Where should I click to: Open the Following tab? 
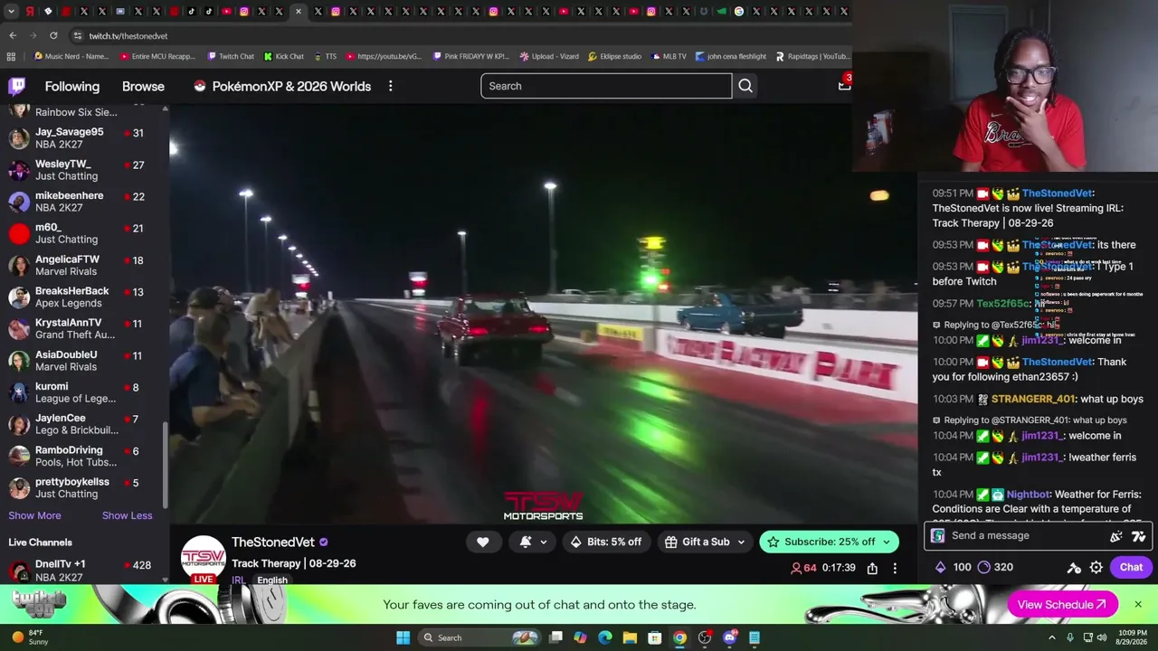(x=72, y=86)
